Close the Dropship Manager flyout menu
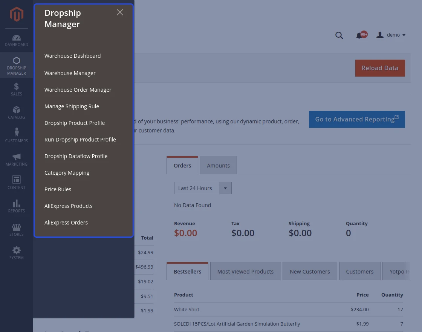 [x=120, y=12]
